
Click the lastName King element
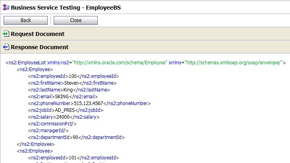coord(68,90)
